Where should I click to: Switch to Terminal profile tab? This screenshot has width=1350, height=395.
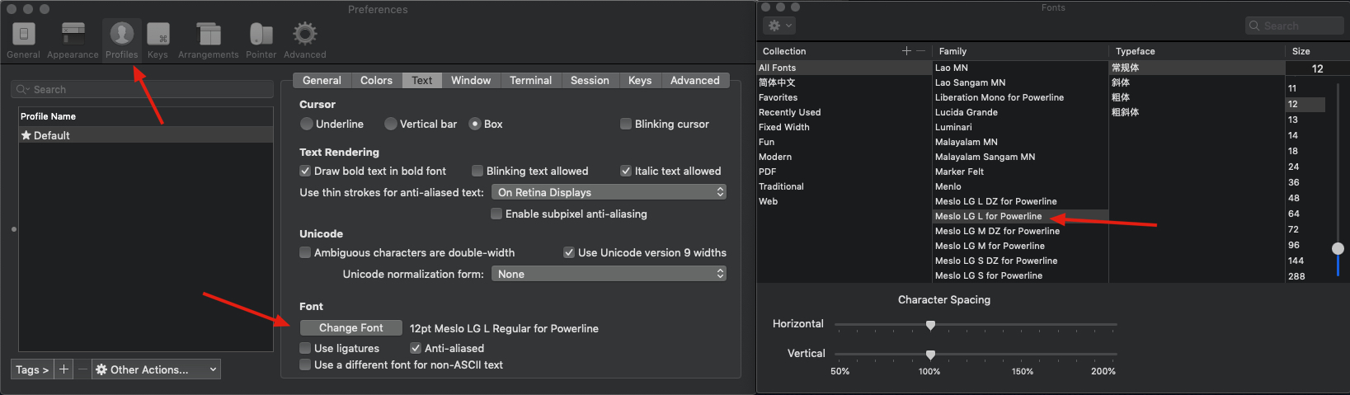coord(530,80)
